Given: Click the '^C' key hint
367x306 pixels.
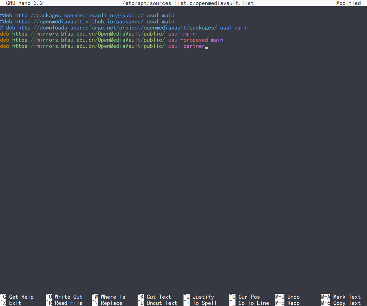Looking at the screenshot, I should pyautogui.click(x=232, y=297).
